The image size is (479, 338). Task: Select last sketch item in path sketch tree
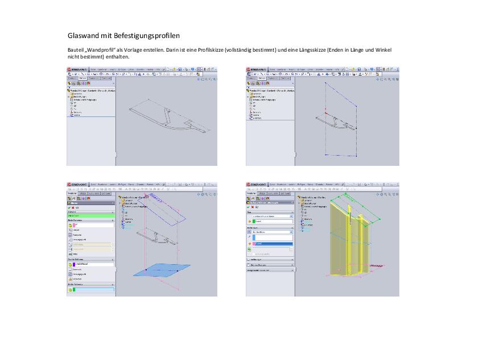pyautogui.click(x=257, y=118)
